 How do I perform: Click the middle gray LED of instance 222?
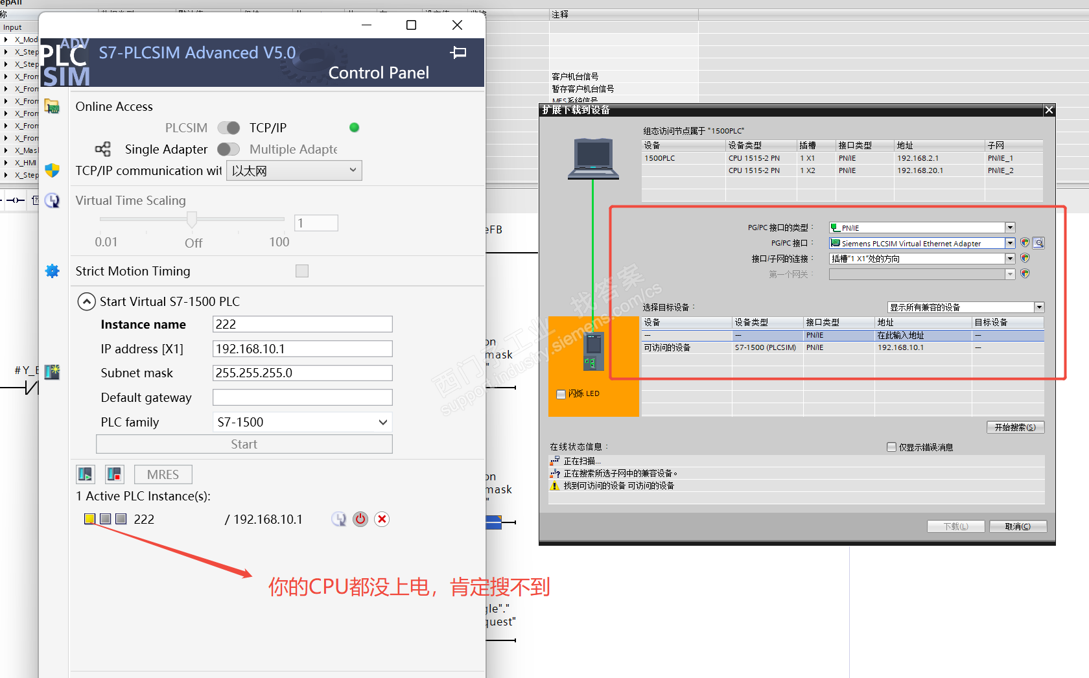[x=106, y=519]
